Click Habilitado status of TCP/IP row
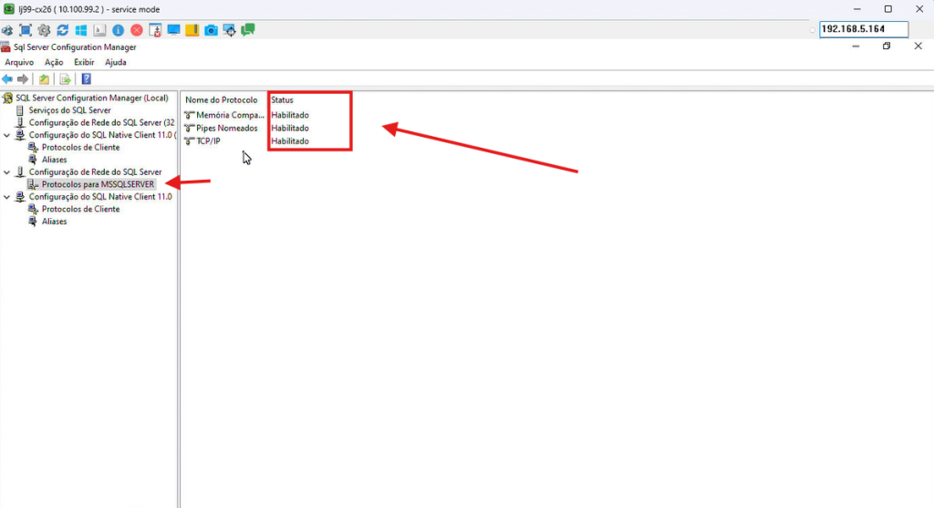 coord(290,141)
